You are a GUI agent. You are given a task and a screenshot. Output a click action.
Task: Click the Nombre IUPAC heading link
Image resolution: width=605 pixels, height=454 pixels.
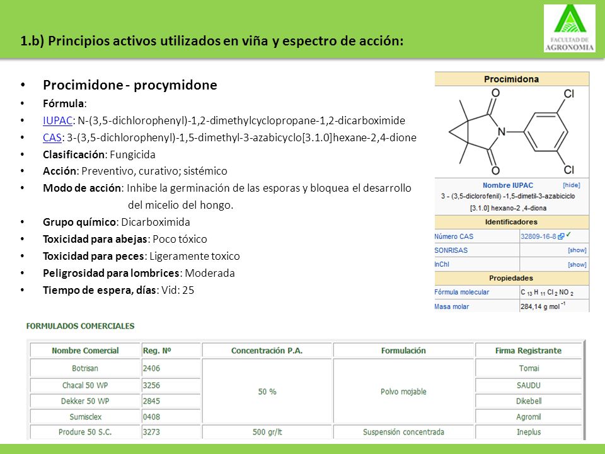tap(508, 185)
